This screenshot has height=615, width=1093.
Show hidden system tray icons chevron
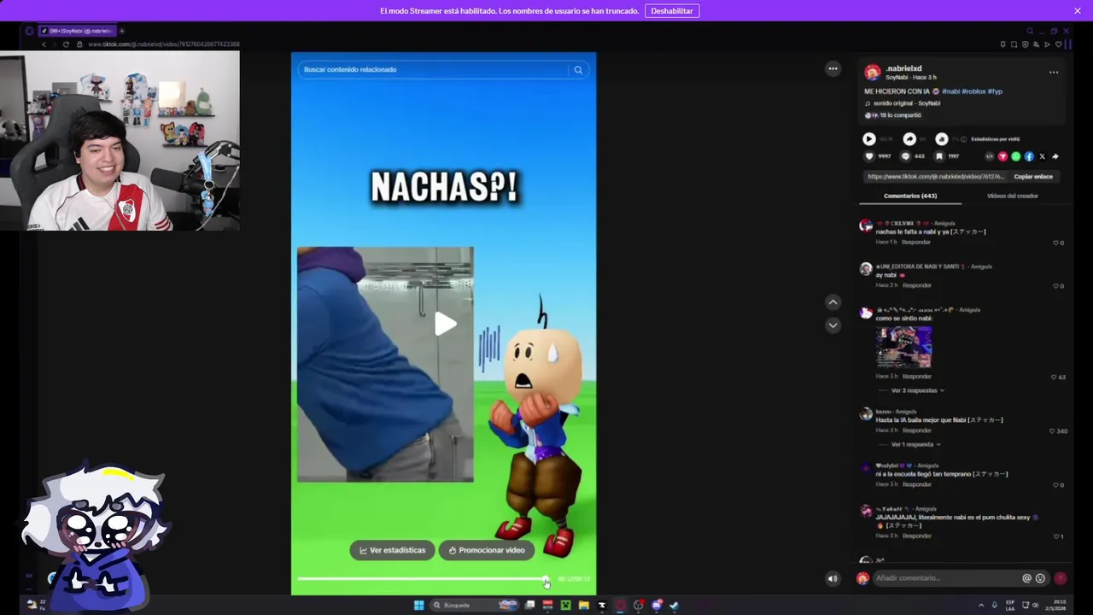coord(980,606)
